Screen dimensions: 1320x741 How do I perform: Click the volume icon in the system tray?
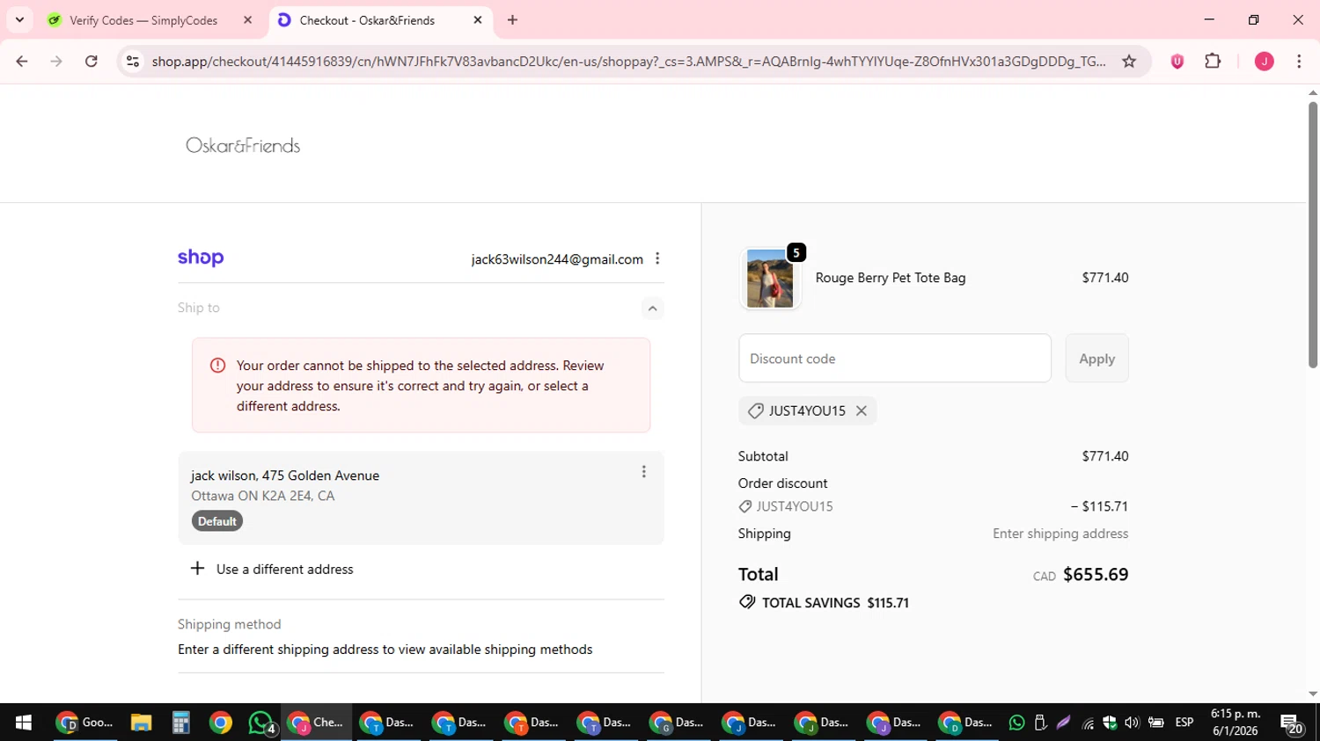(x=1132, y=723)
